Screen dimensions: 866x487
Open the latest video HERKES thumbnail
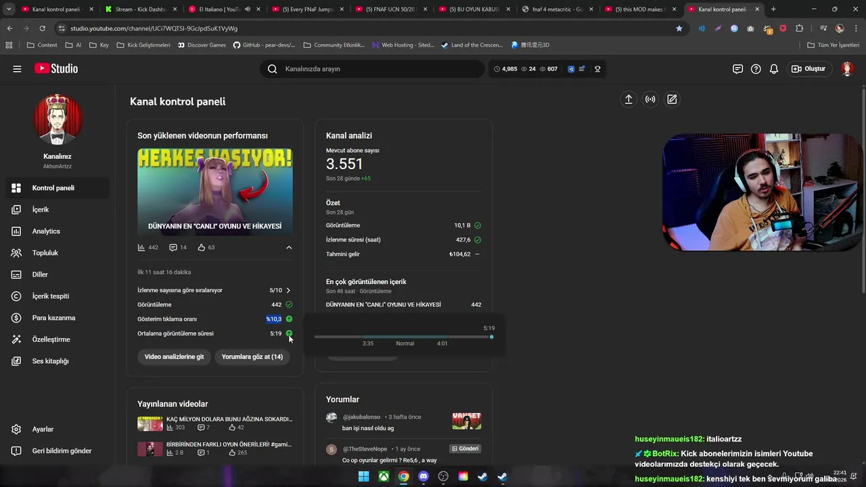click(x=215, y=192)
